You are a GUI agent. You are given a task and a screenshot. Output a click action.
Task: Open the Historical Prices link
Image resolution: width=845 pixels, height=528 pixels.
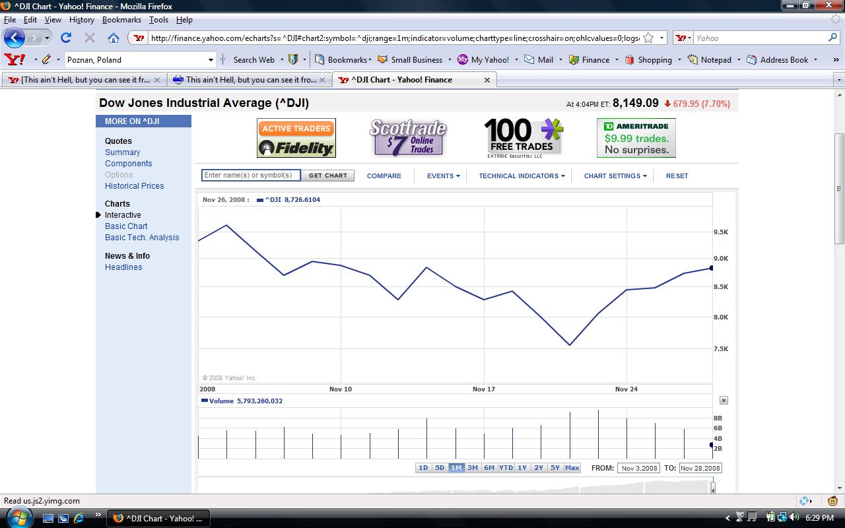click(134, 186)
